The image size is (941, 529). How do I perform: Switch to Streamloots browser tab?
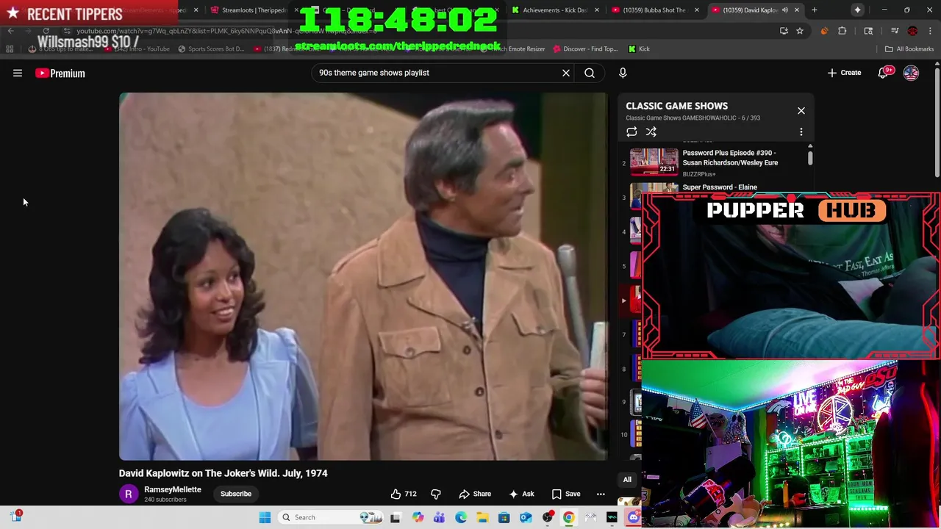tap(254, 10)
